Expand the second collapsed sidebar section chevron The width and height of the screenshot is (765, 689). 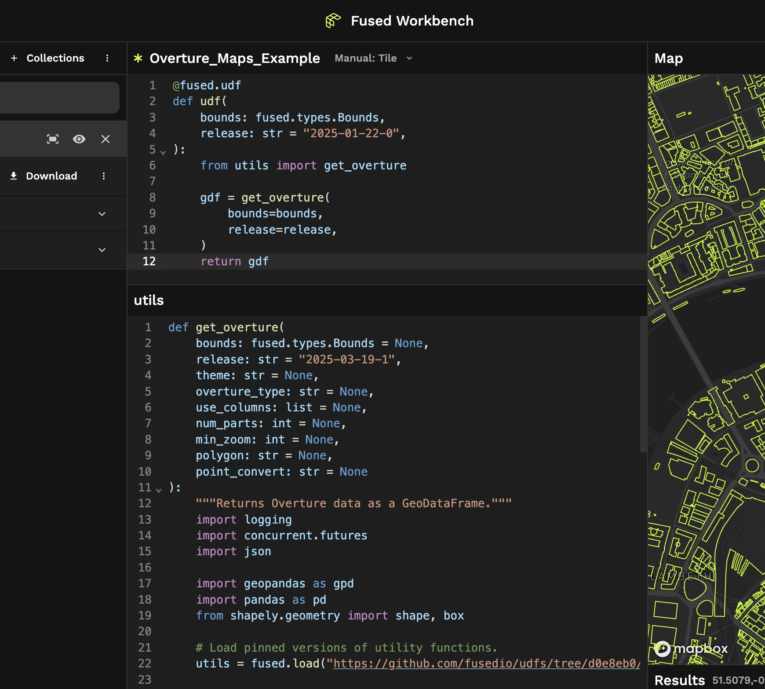point(102,250)
